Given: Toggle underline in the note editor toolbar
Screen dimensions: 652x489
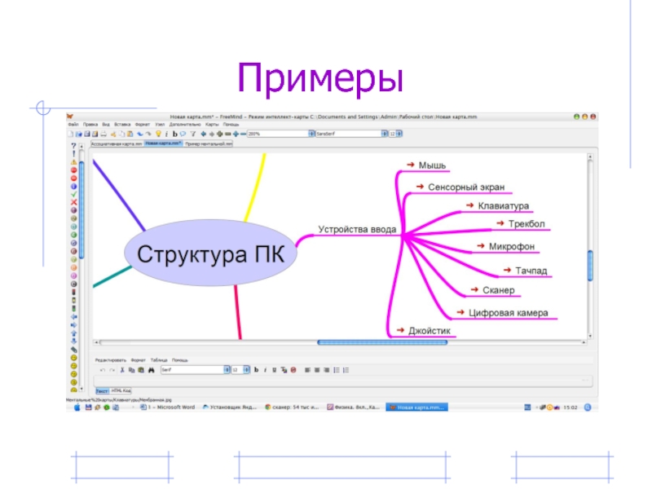Looking at the screenshot, I should [x=274, y=370].
